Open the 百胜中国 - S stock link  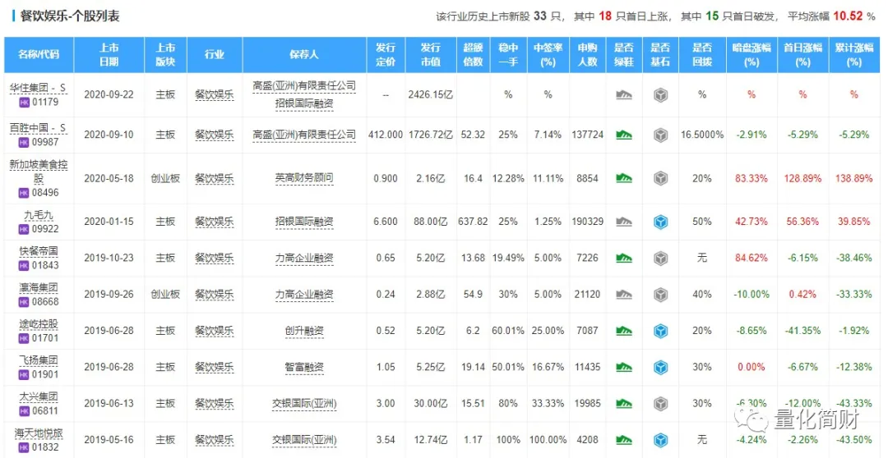[39, 127]
